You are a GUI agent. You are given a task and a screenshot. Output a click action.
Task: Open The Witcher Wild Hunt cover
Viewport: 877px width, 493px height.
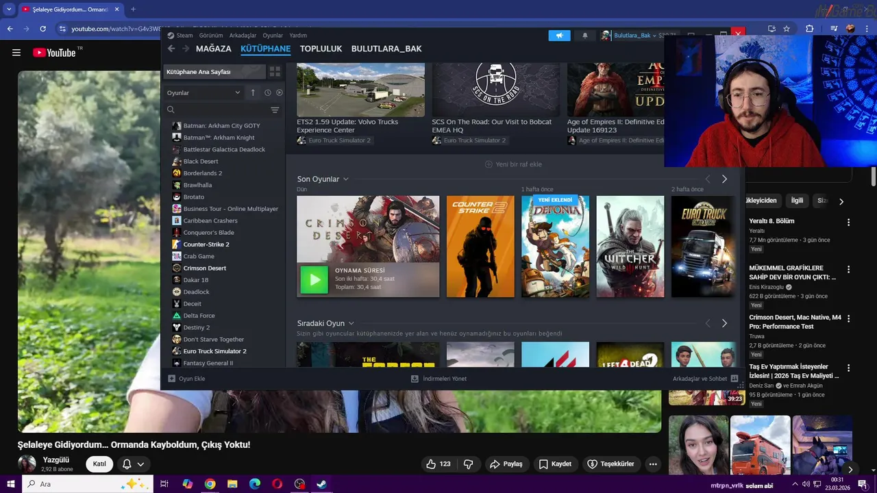[630, 246]
